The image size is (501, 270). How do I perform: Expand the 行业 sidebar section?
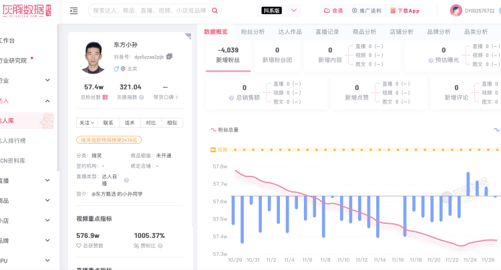(x=47, y=80)
